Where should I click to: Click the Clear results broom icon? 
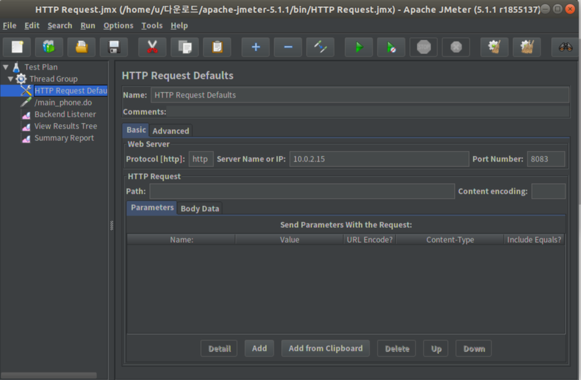point(495,47)
